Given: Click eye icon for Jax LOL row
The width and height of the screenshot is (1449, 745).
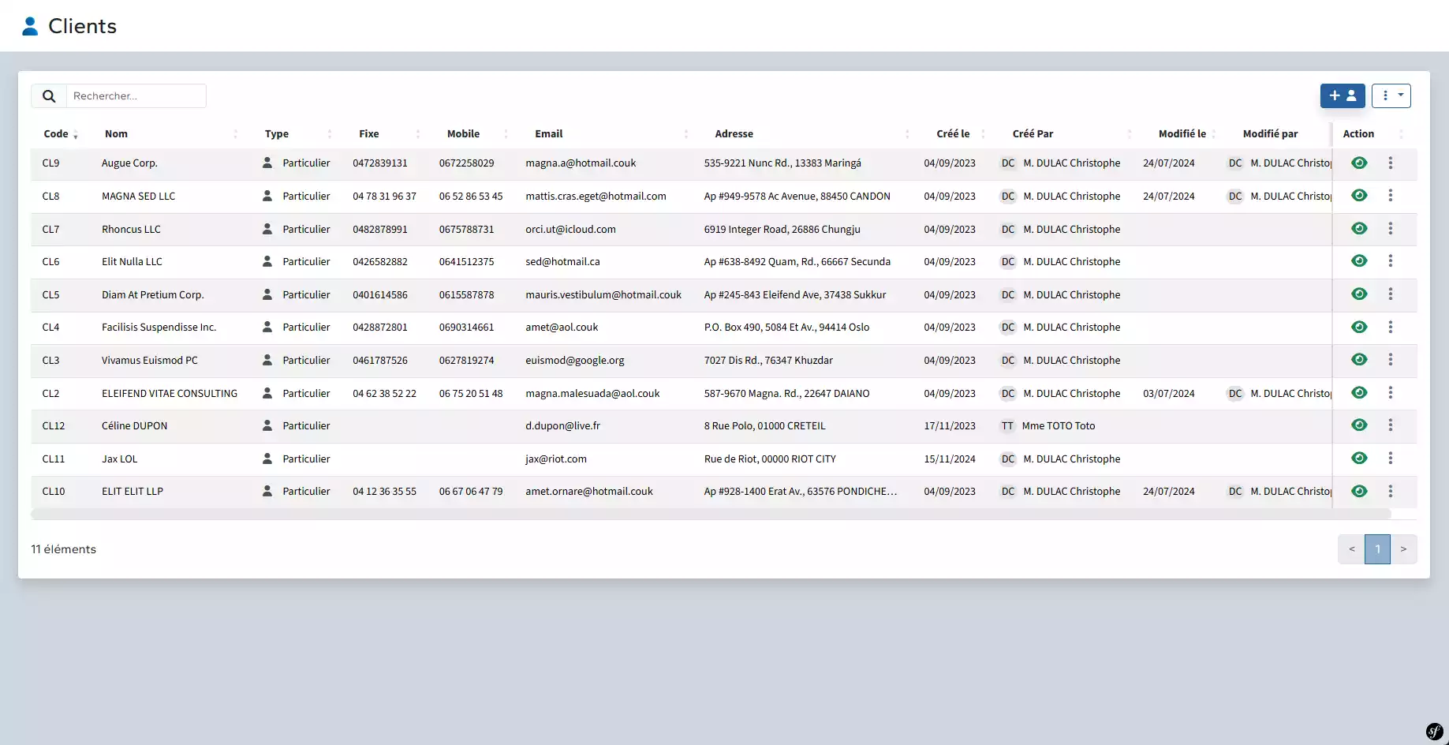Looking at the screenshot, I should point(1358,459).
